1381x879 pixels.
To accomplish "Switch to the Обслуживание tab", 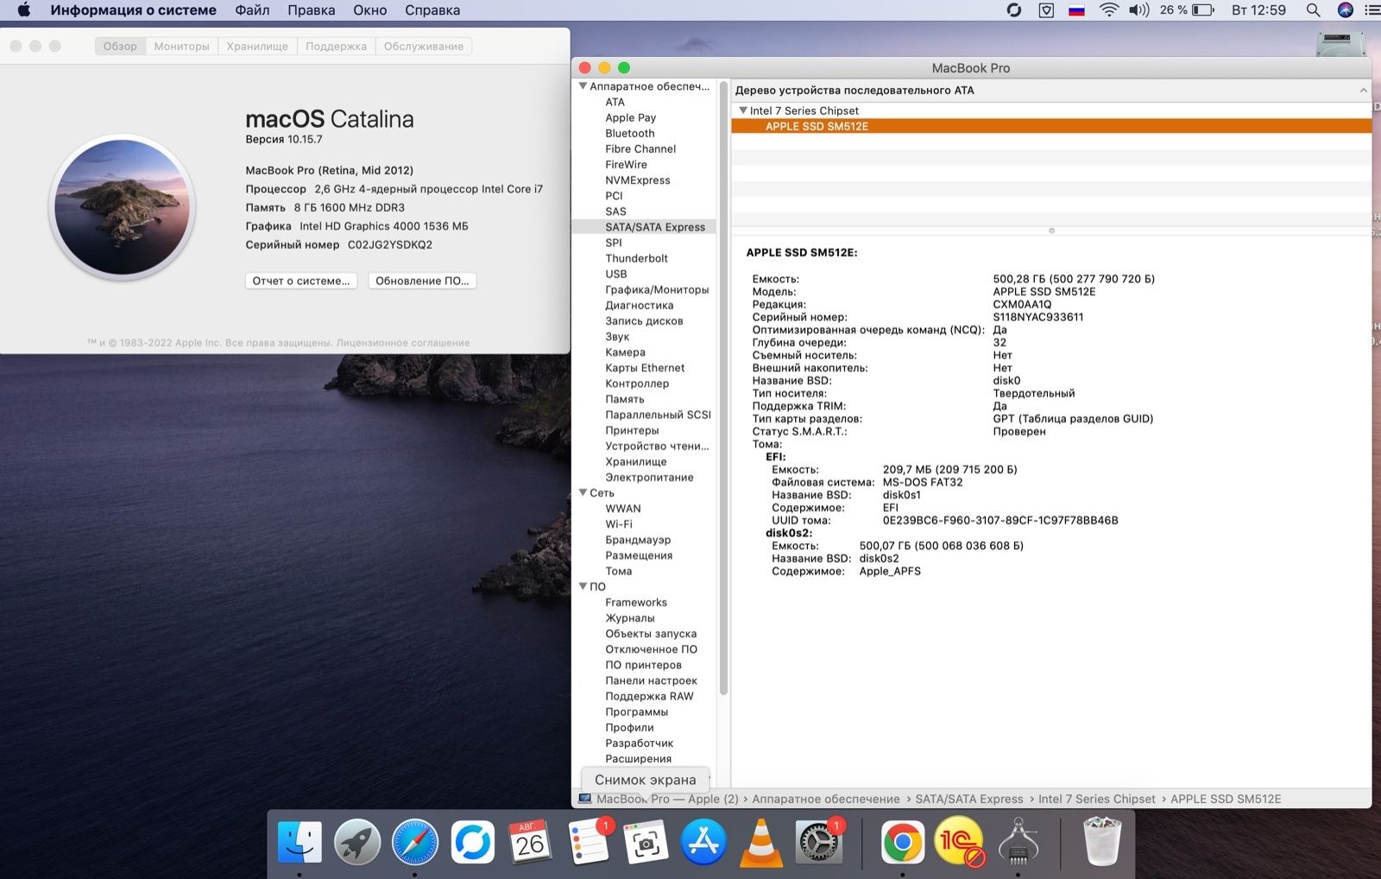I will (x=424, y=47).
